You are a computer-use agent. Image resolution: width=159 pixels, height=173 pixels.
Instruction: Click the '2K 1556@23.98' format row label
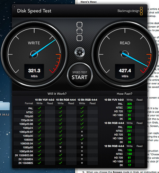pos(24,155)
